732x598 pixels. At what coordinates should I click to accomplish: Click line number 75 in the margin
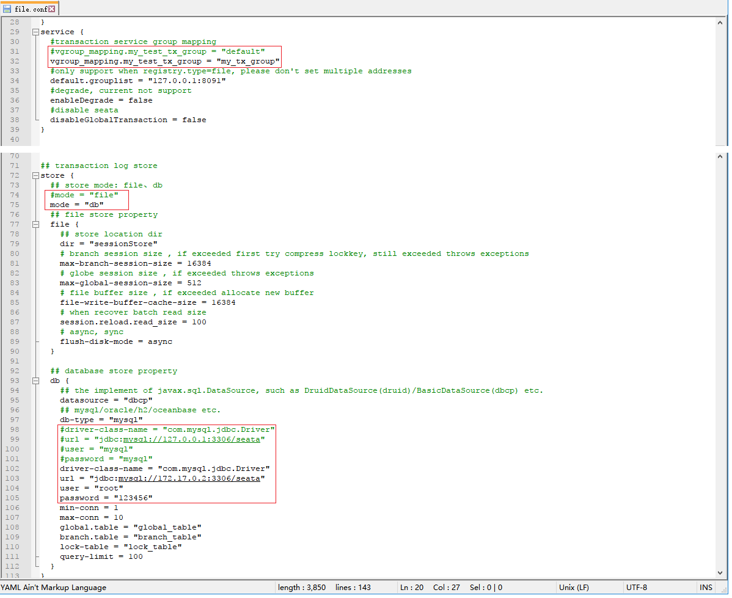pyautogui.click(x=15, y=205)
